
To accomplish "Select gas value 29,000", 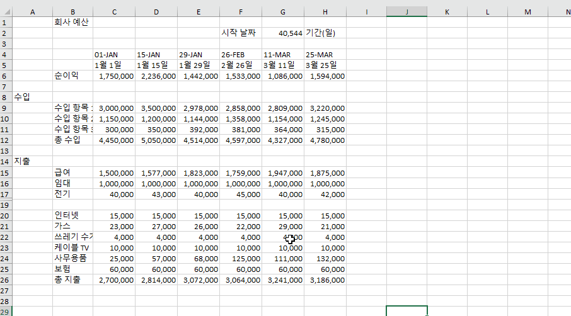I will point(283,226).
